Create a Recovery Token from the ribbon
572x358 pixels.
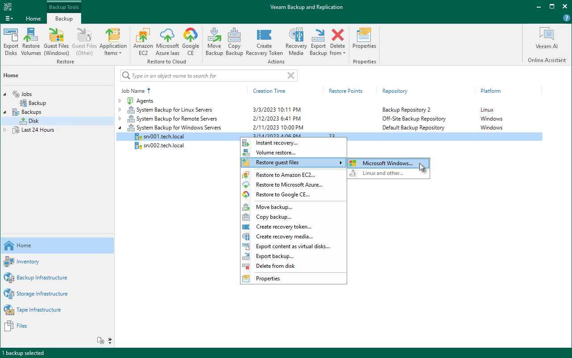(x=264, y=42)
